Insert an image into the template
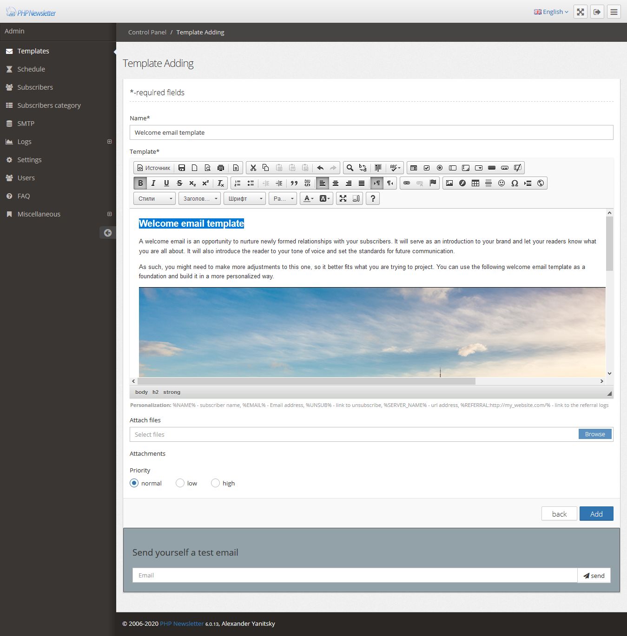Image resolution: width=627 pixels, height=636 pixels. 449,183
